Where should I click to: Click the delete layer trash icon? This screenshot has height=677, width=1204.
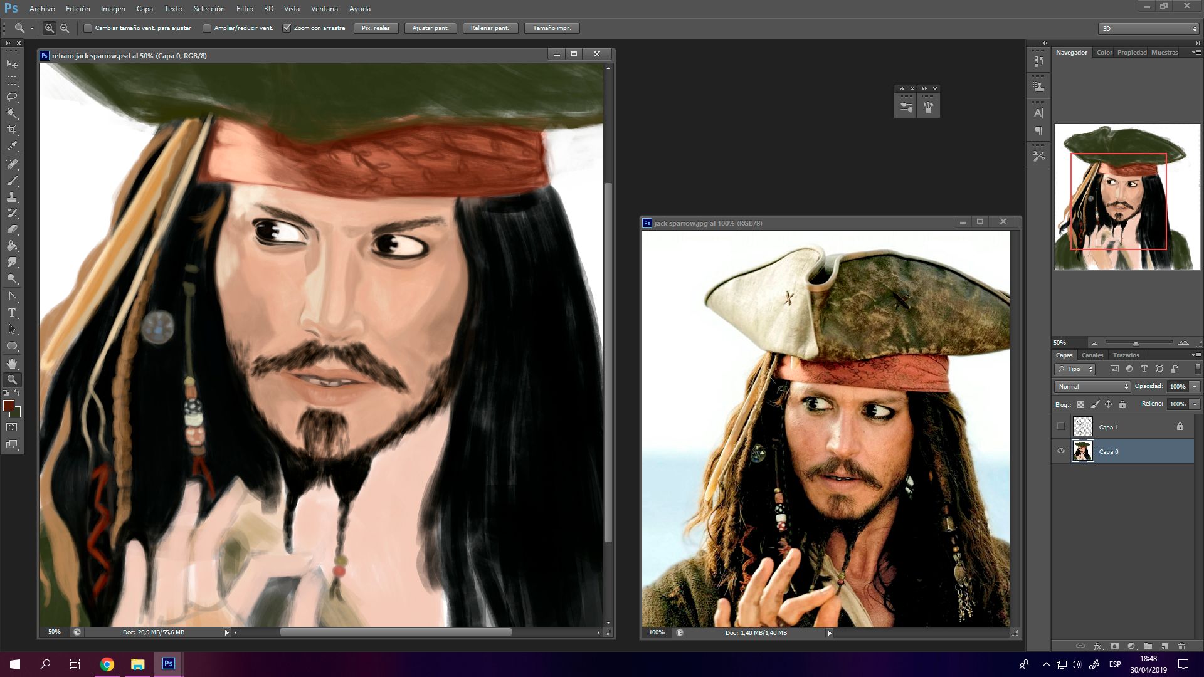[x=1182, y=646]
